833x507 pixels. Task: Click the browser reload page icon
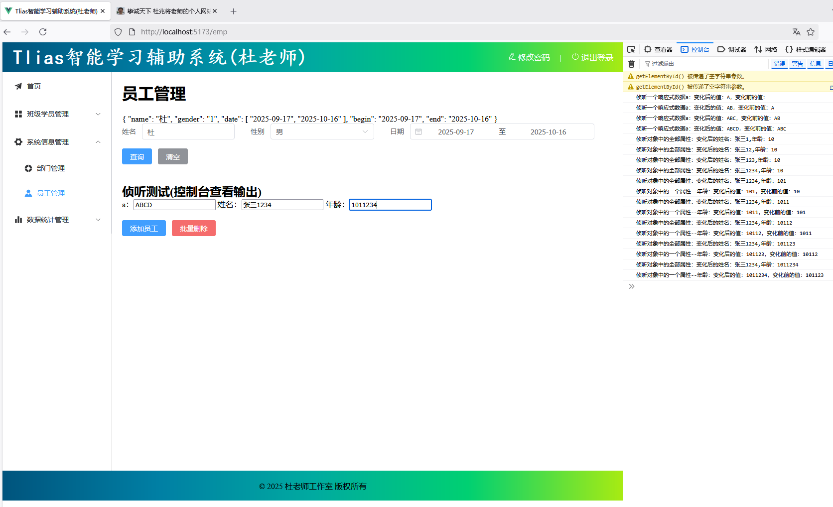(x=43, y=32)
